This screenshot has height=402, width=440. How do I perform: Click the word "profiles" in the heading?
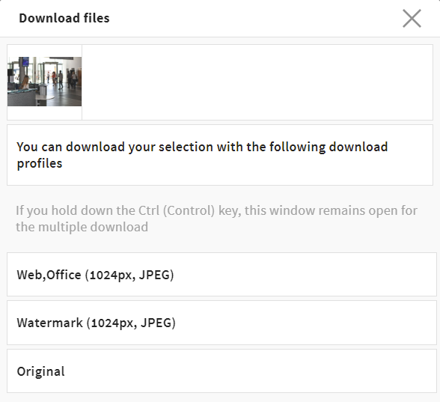[40, 164]
